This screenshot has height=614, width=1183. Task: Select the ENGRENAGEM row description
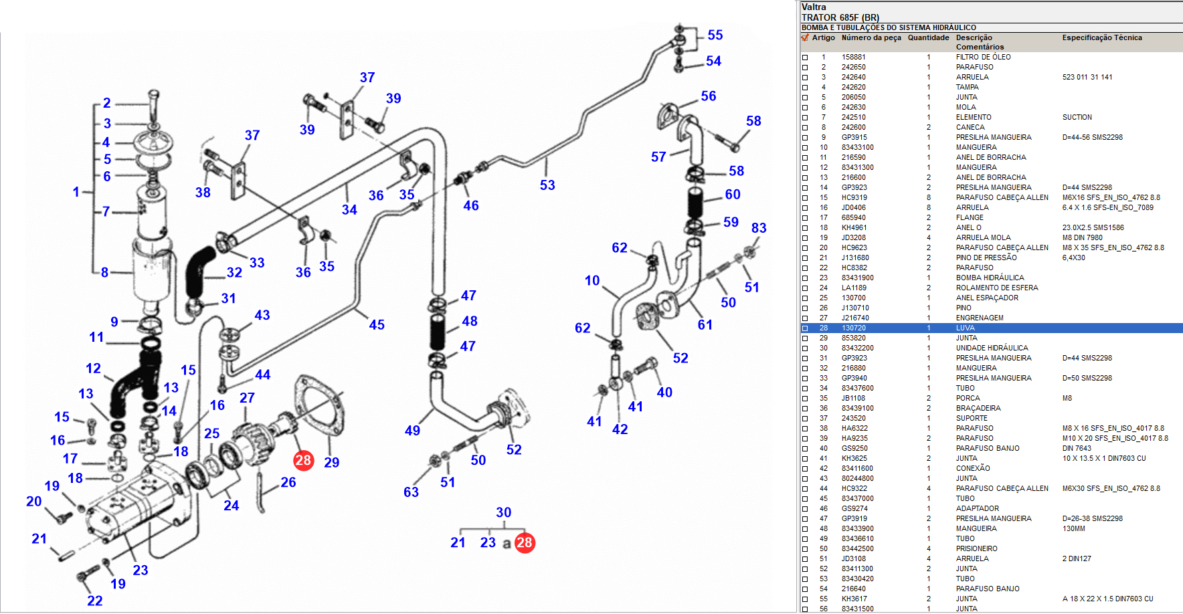(x=979, y=318)
